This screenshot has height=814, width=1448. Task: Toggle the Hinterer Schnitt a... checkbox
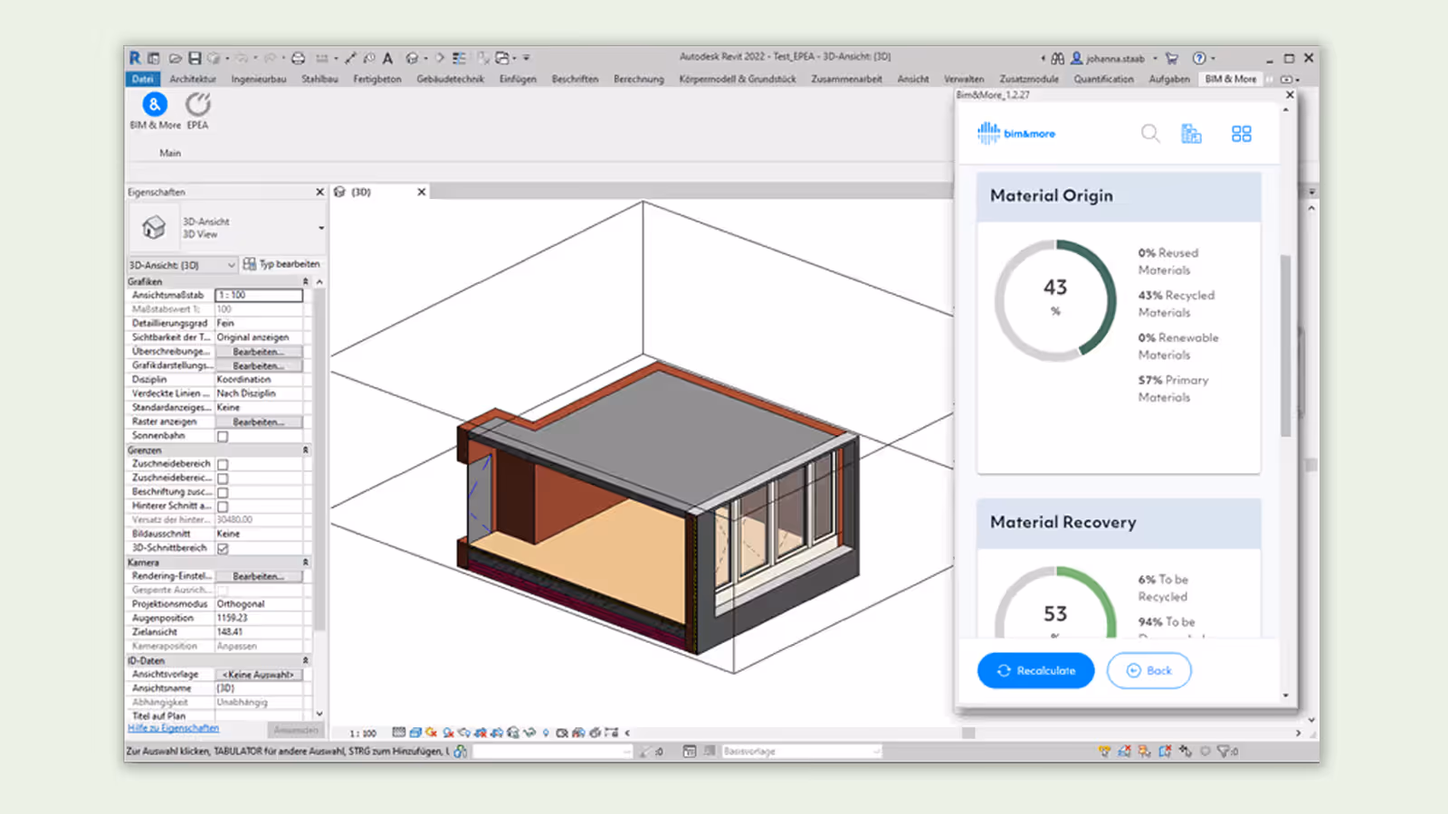(x=223, y=506)
